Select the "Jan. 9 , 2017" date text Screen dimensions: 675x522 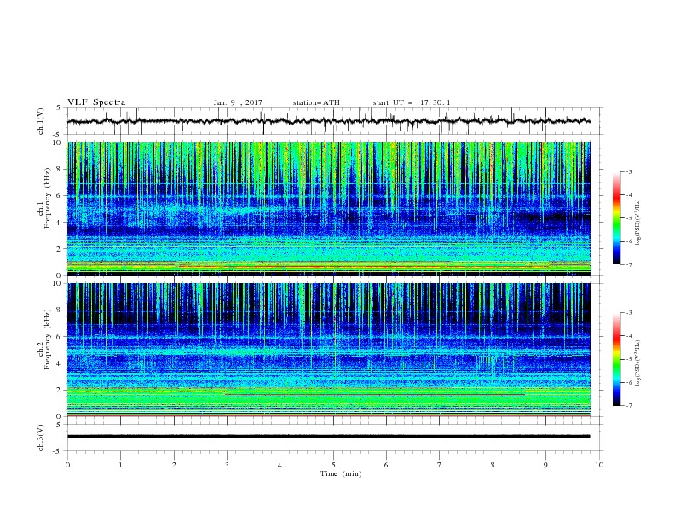click(238, 102)
